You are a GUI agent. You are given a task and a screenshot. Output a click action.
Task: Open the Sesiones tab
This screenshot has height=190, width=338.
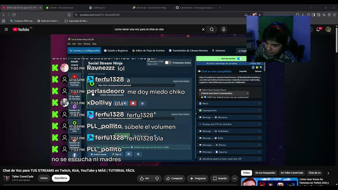click(x=219, y=50)
